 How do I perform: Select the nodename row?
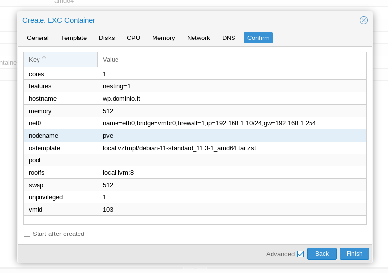pos(195,136)
